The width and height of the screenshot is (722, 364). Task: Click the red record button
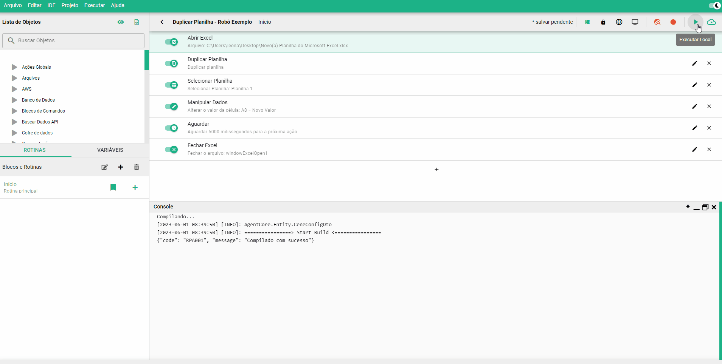[673, 22]
